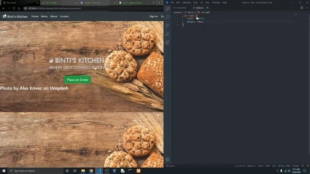Open File Explorer from taskbar
Screen dimensions: 310x174
coord(83,171)
